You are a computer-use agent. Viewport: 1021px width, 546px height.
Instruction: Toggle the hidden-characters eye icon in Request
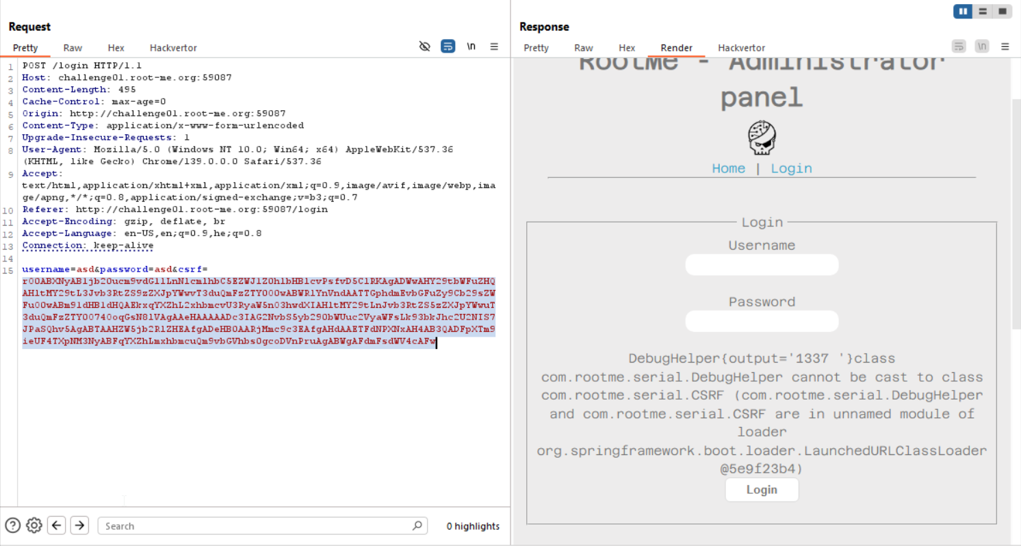click(425, 47)
